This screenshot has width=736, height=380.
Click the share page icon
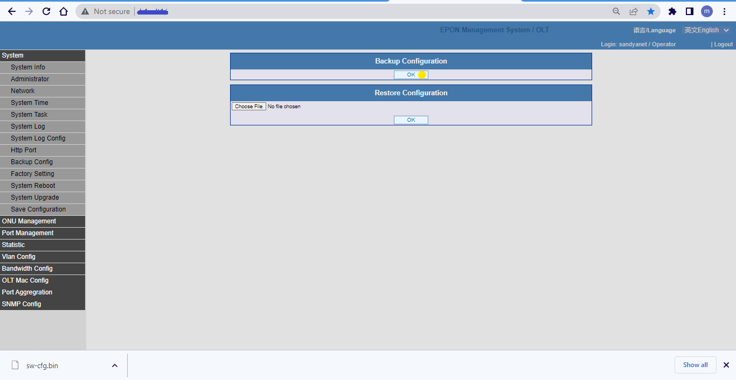point(634,11)
